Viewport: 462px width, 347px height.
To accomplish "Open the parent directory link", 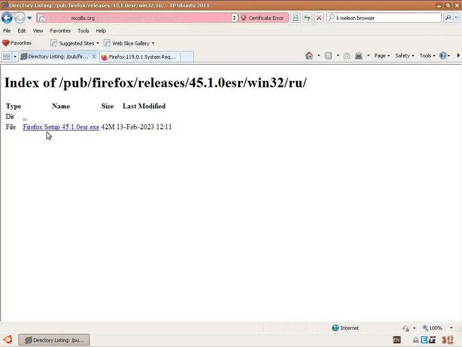I will [25, 117].
